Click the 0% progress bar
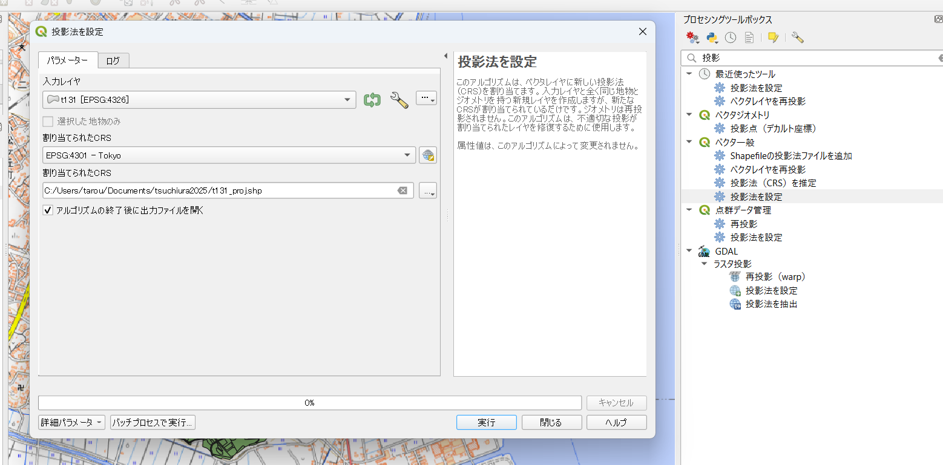The image size is (943, 465). (310, 403)
